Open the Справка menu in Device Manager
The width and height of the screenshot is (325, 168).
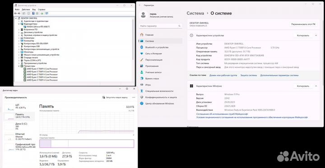[x=42, y=9]
